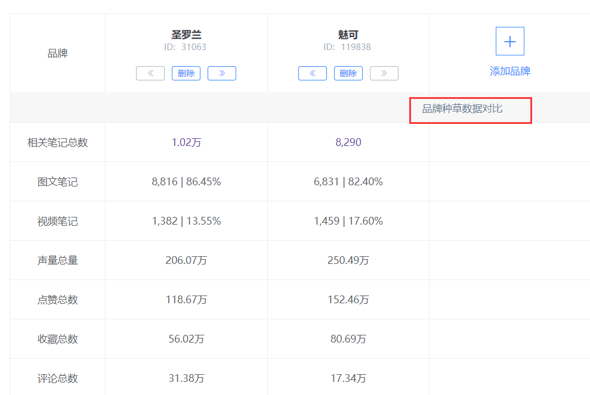590x395 pixels.
Task: Select 圣罗兰 图文笔记 value 8,816
Action: coord(165,182)
